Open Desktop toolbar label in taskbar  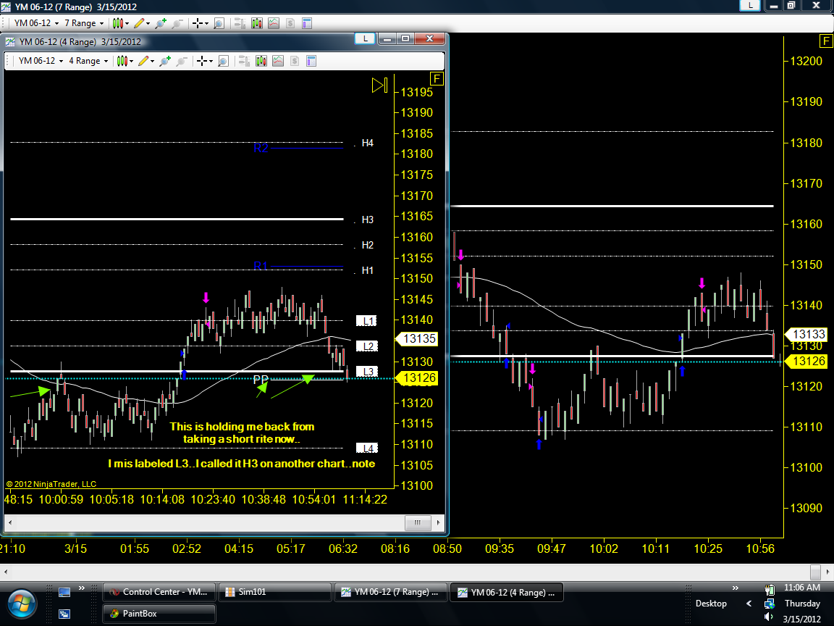click(711, 603)
